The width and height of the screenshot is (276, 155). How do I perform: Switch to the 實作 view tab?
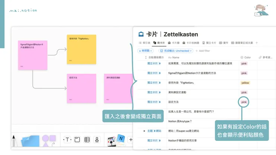(223, 43)
